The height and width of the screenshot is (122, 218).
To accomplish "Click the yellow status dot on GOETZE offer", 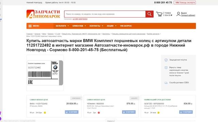I will [158, 113].
